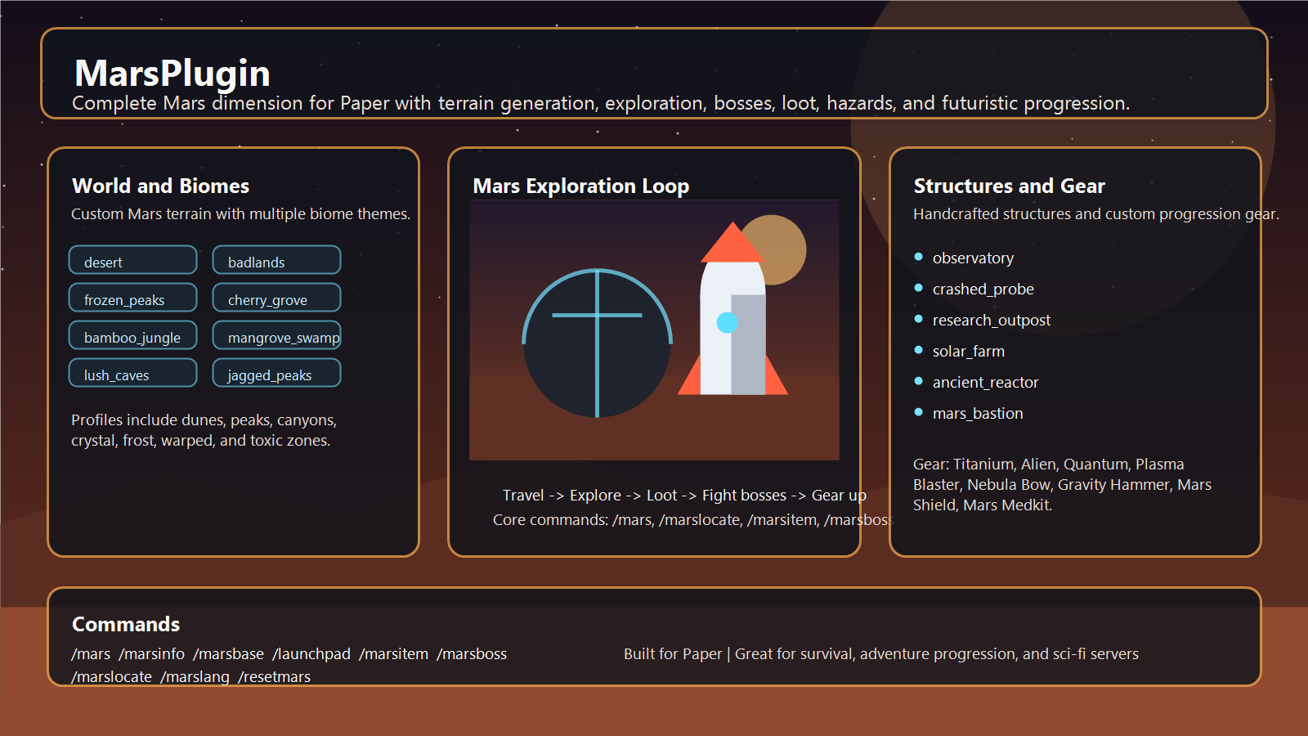
Task: Click the Mars Exploration Loop heading
Action: pyautogui.click(x=581, y=186)
